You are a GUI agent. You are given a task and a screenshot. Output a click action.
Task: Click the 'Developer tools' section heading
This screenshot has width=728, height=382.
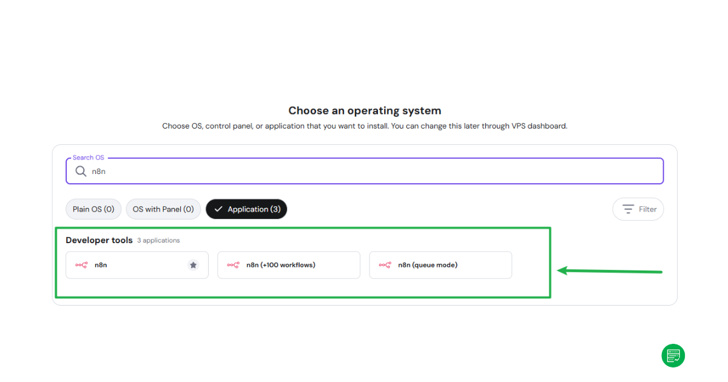(x=99, y=240)
